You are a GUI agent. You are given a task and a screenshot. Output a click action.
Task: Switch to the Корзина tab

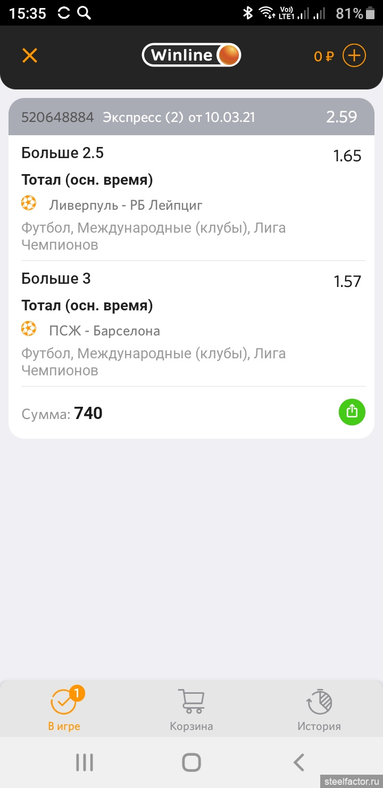point(191,709)
